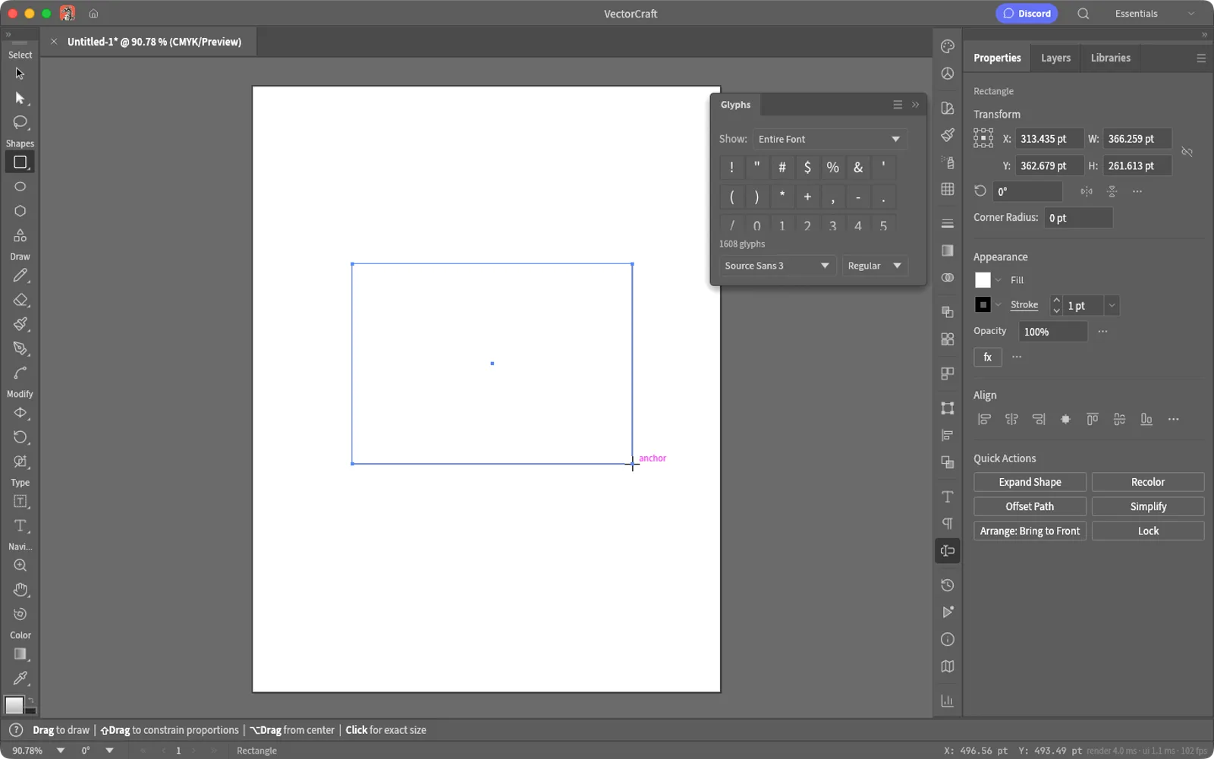Image resolution: width=1214 pixels, height=759 pixels.
Task: Open the Stroke color swatch
Action: 983,304
